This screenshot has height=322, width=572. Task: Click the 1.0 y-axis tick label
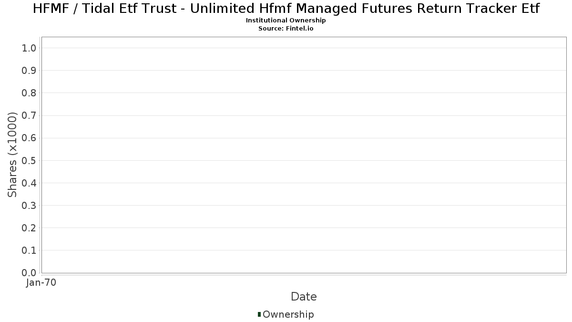(x=29, y=48)
